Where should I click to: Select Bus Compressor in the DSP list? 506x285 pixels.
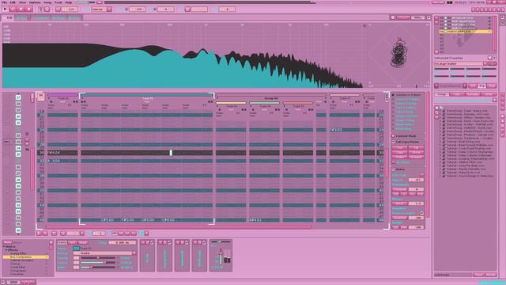click(x=25, y=257)
